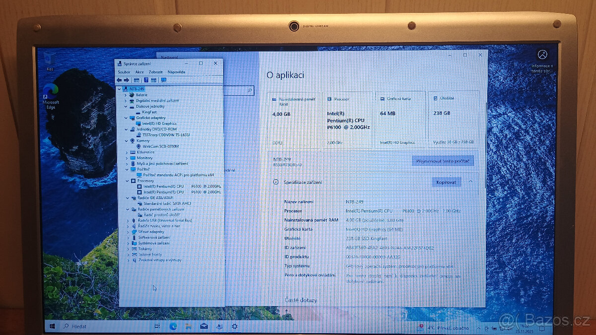Click the Task View taskbar icon

(157, 326)
